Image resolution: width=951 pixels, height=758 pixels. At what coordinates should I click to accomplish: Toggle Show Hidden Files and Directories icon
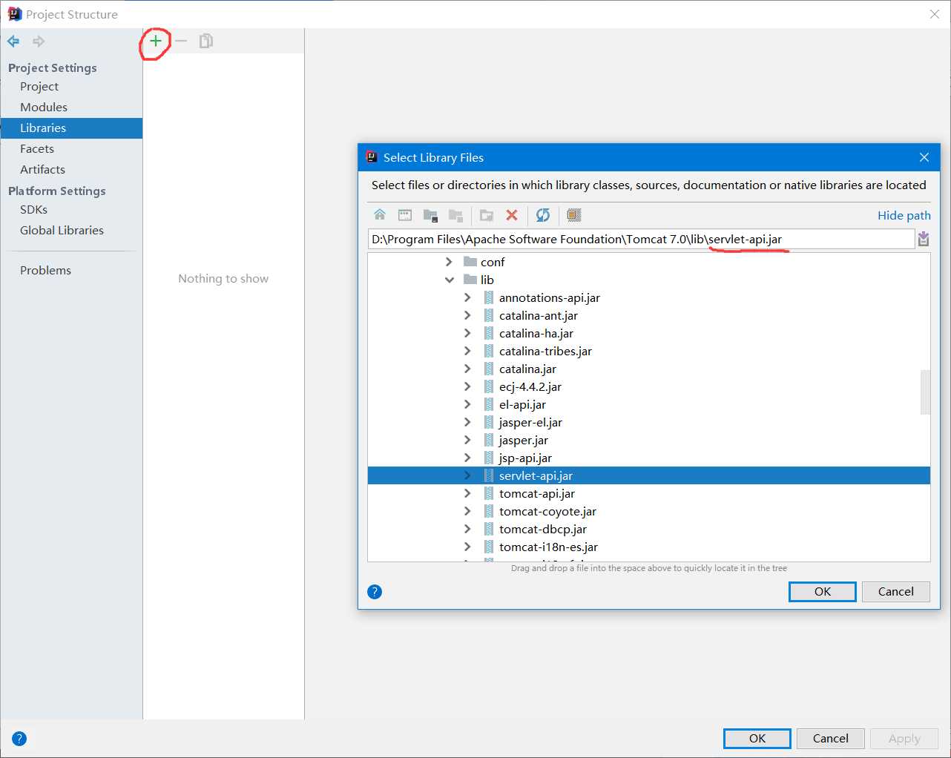coord(574,215)
